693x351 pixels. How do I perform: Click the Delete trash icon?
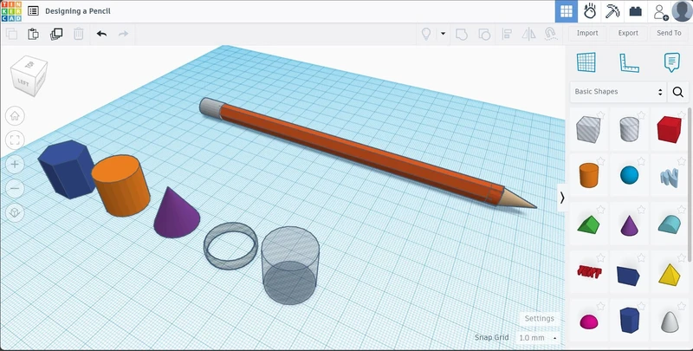(79, 34)
